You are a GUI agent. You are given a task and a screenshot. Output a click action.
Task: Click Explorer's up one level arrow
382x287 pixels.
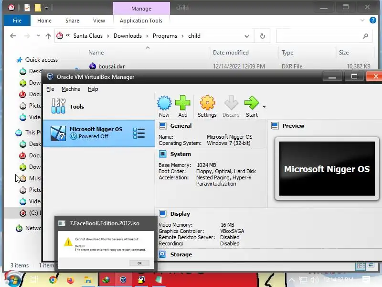48,36
